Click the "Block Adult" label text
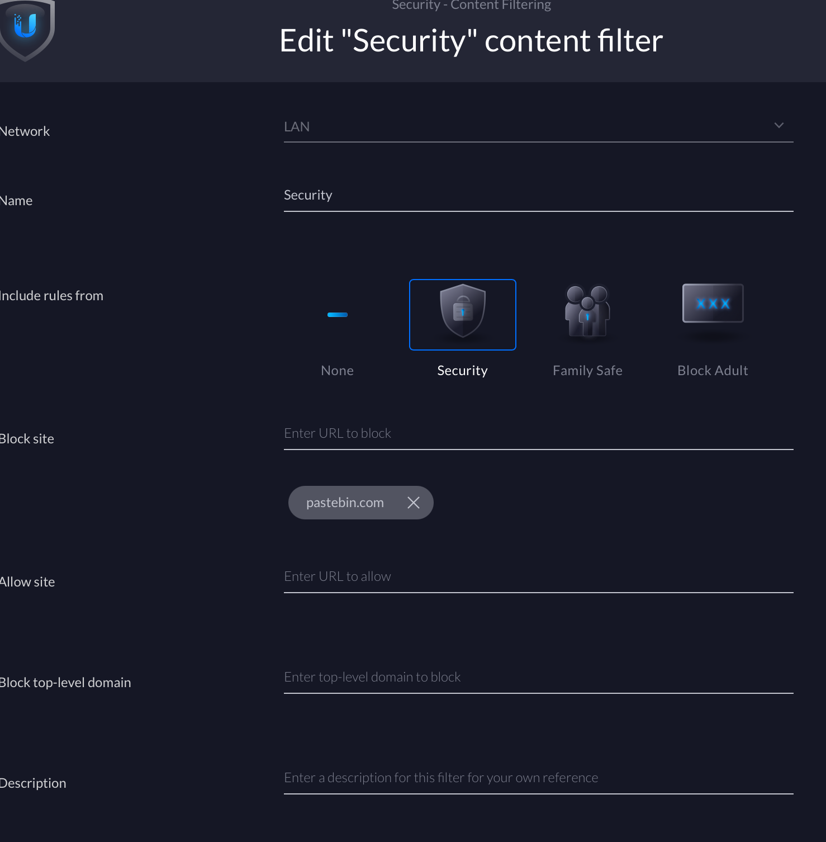 [x=713, y=371]
